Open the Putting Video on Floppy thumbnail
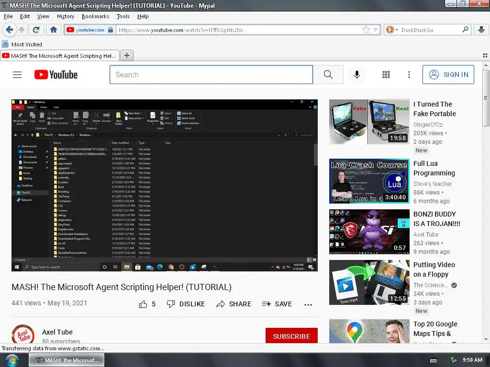Screen dimensions: 490x367 (x=369, y=282)
